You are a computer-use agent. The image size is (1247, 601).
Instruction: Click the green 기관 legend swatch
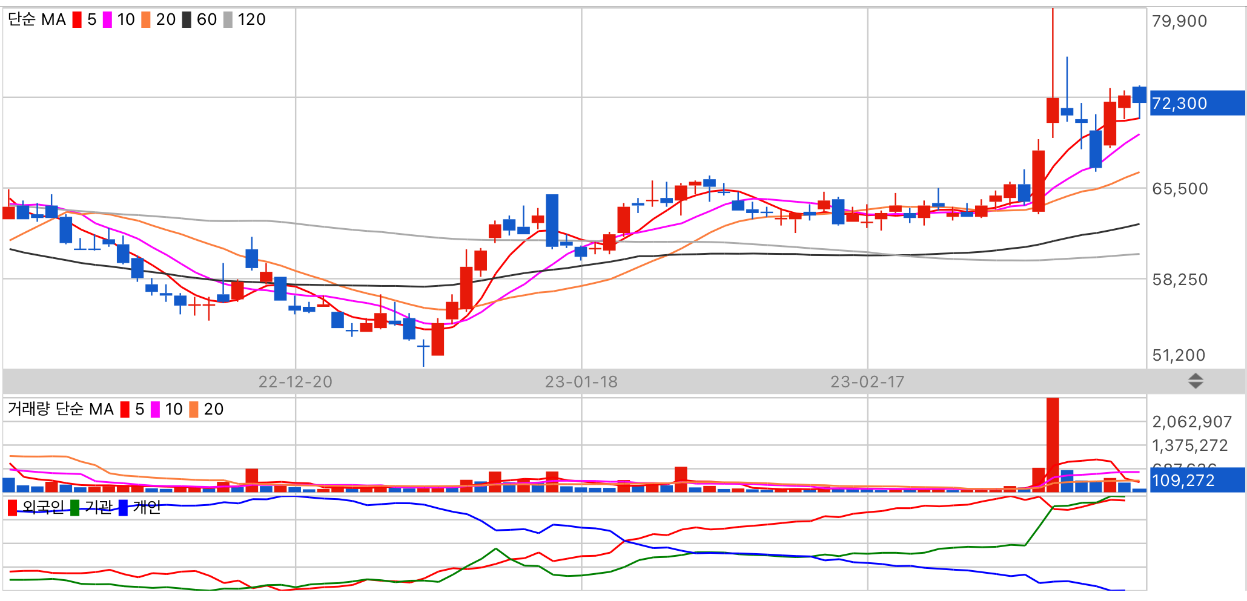click(75, 508)
